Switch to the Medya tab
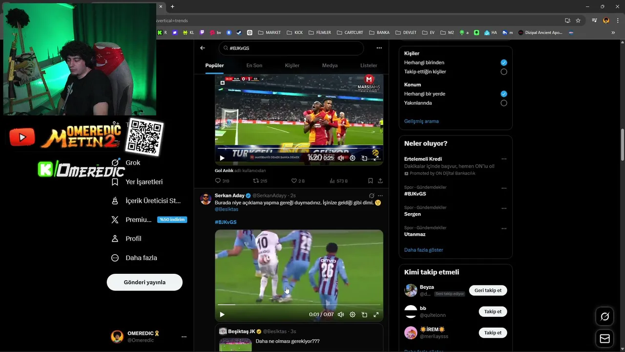The image size is (625, 352). 330,66
